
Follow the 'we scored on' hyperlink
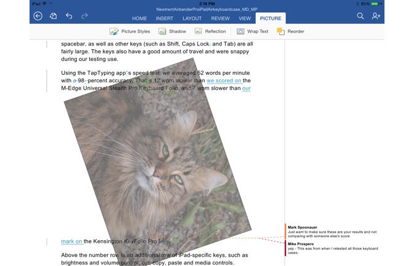pos(224,80)
